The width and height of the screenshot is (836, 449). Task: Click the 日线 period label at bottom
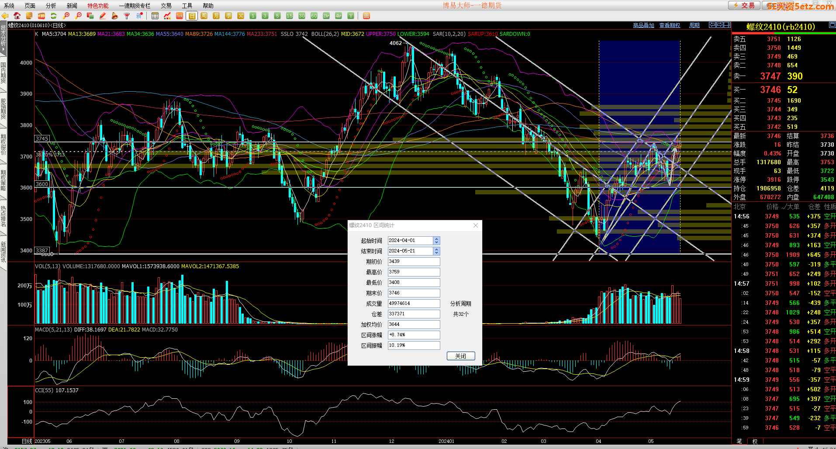tap(27, 441)
